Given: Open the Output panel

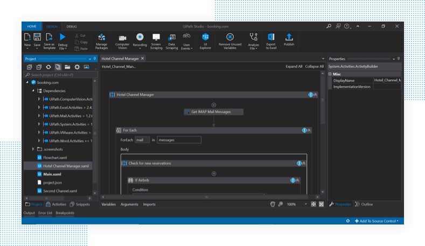Looking at the screenshot, I should coord(29,213).
